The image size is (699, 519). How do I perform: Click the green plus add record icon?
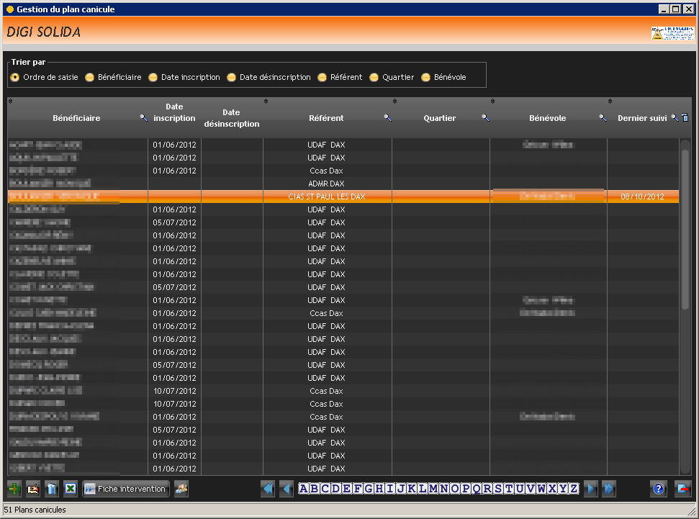pyautogui.click(x=14, y=489)
